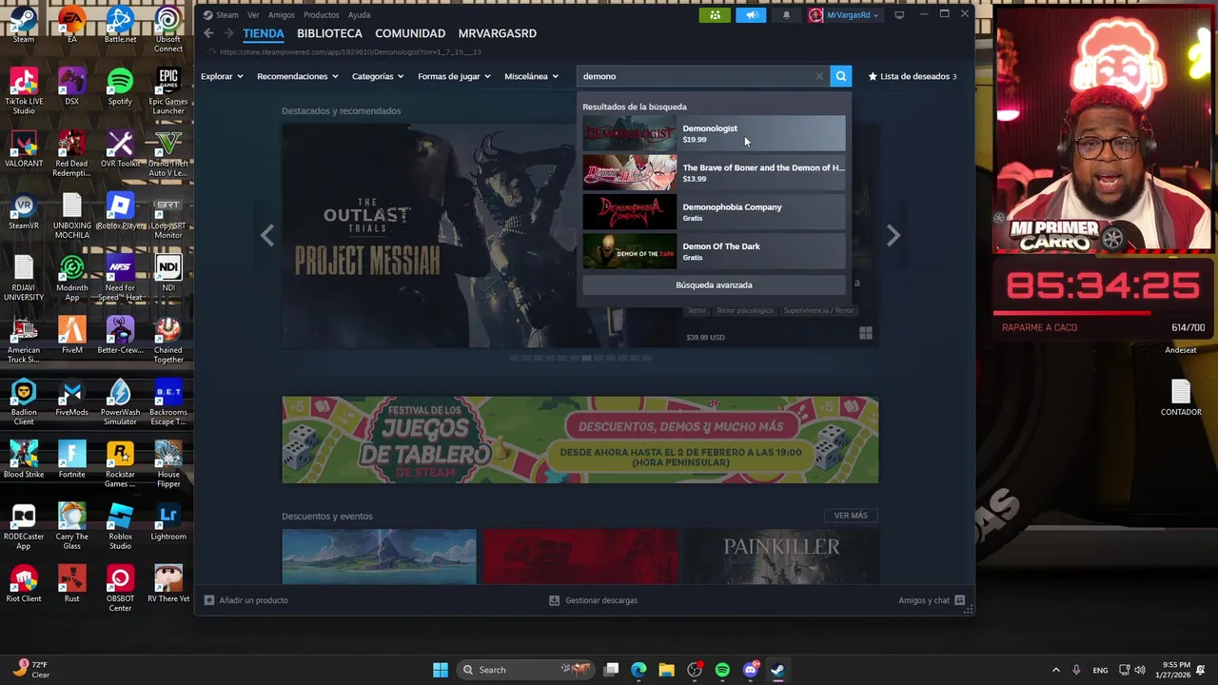The width and height of the screenshot is (1218, 685).
Task: Expand the Recomendaciones dropdown
Action: tap(298, 76)
